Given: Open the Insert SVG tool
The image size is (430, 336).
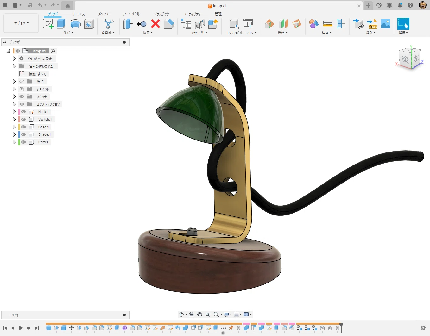Looking at the screenshot, I should 372,24.
